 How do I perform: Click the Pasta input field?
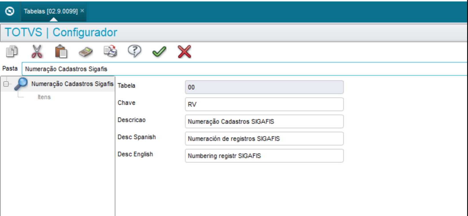click(245, 69)
